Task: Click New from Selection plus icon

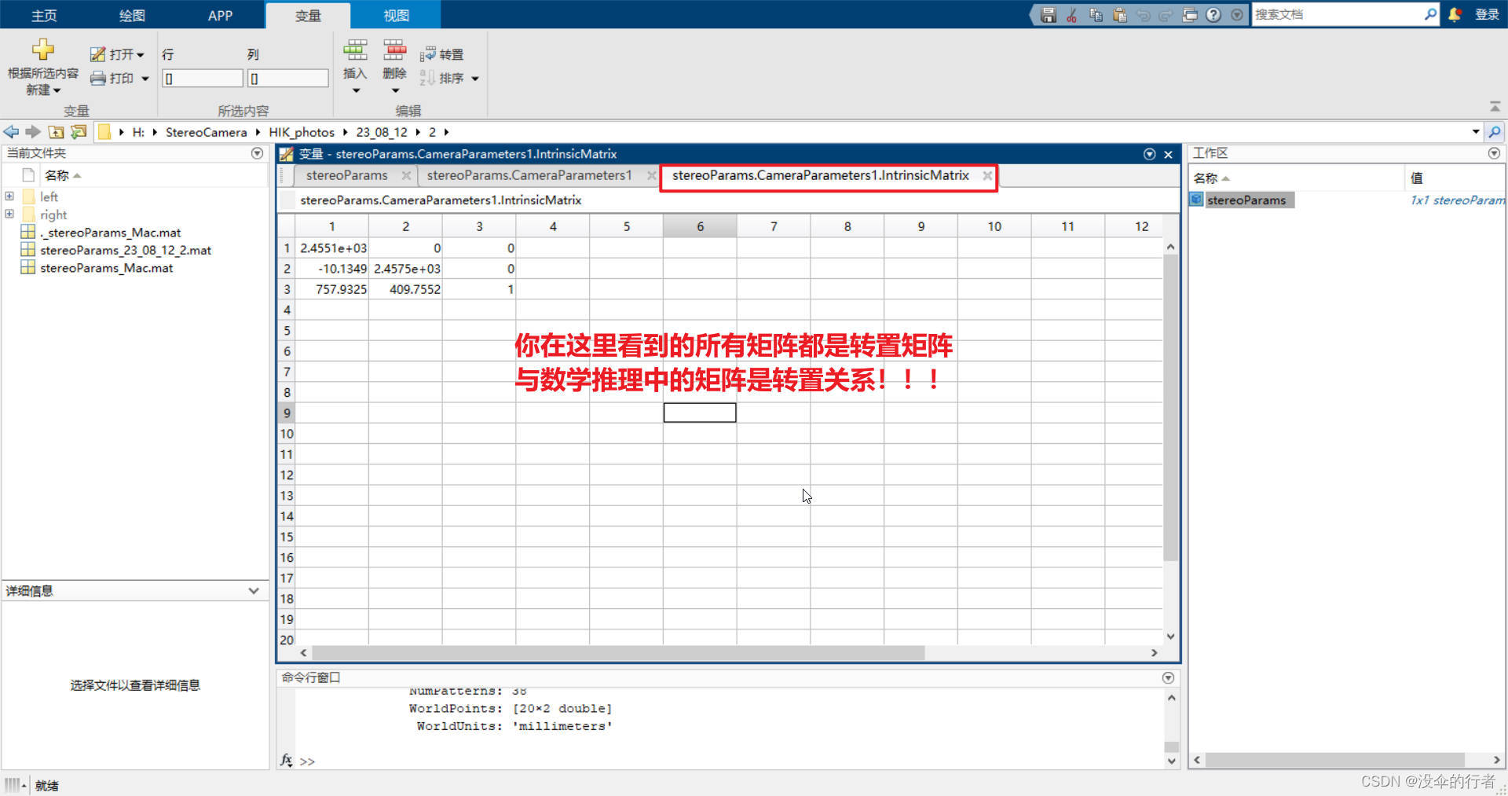Action: pyautogui.click(x=43, y=50)
